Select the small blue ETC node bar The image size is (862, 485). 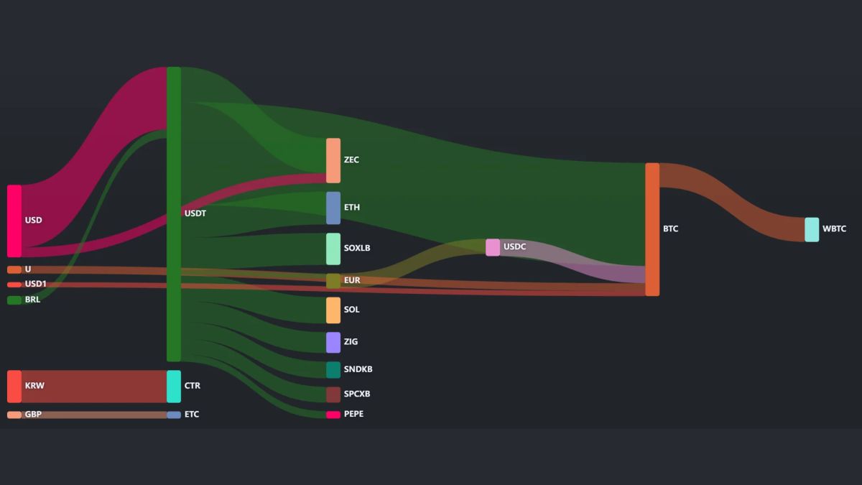pyautogui.click(x=174, y=415)
